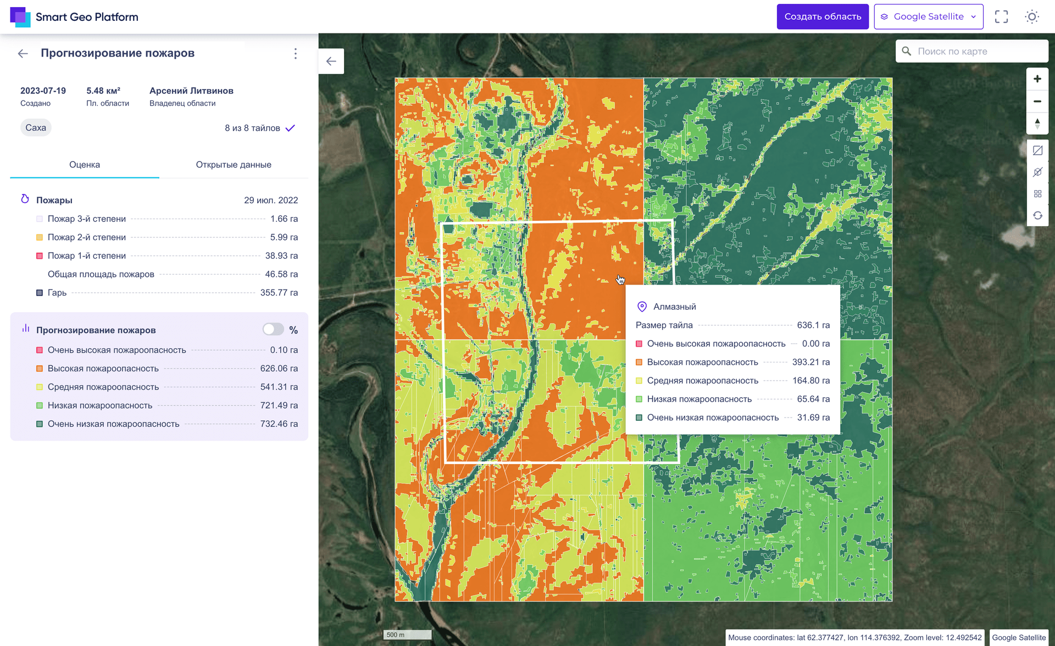Viewport: 1055px width, 646px height.
Task: Click the popup's Низкая пожароопасность label
Action: coord(699,399)
